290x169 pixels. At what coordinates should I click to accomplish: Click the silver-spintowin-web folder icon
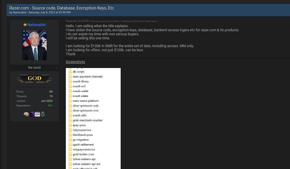pyautogui.click(x=70, y=106)
